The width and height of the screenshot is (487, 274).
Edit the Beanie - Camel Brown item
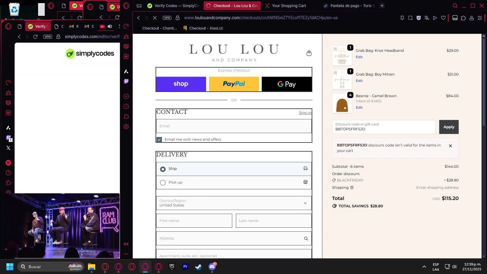(x=359, y=108)
